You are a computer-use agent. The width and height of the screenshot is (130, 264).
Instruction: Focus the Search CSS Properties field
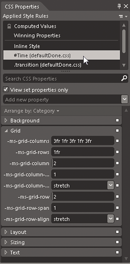pos(62,79)
